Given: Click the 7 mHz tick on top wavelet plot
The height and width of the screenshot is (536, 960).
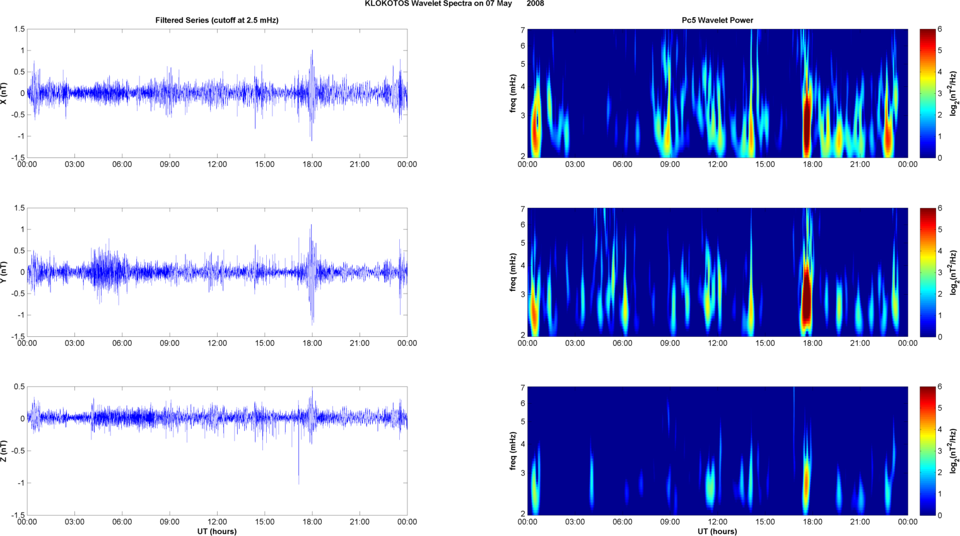Looking at the screenshot, I should click(523, 30).
